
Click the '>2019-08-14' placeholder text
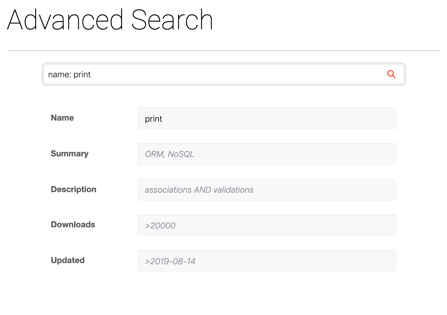170,261
